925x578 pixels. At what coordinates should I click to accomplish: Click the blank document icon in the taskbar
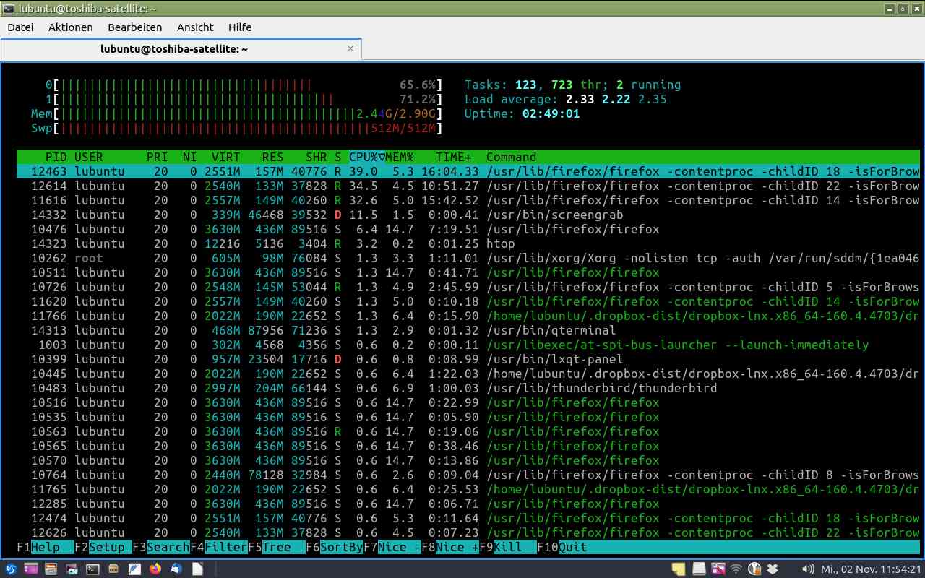(197, 569)
